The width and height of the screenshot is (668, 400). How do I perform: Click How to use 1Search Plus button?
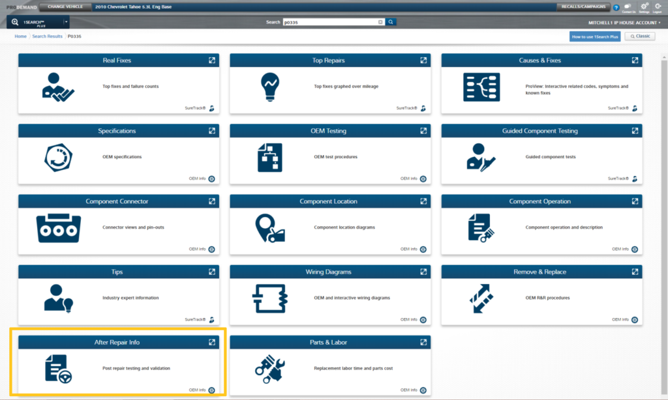click(x=594, y=36)
